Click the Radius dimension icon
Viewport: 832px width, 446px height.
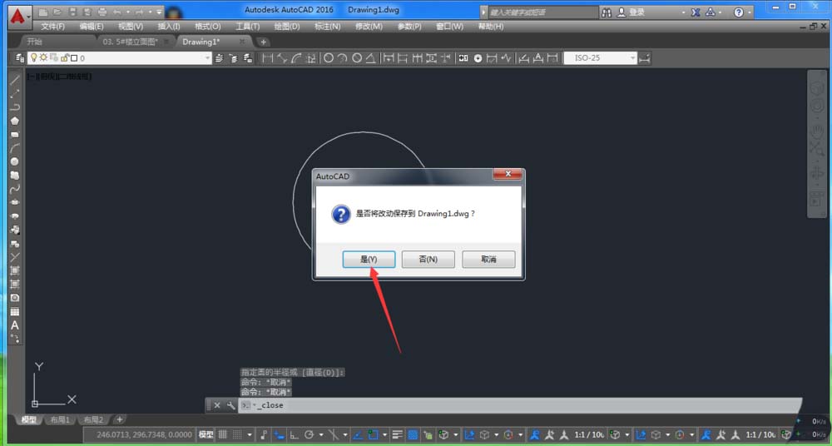(x=329, y=58)
